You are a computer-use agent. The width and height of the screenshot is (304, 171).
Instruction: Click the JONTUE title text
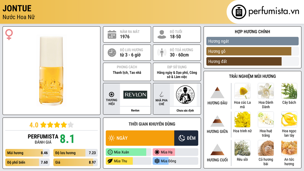tap(17, 8)
